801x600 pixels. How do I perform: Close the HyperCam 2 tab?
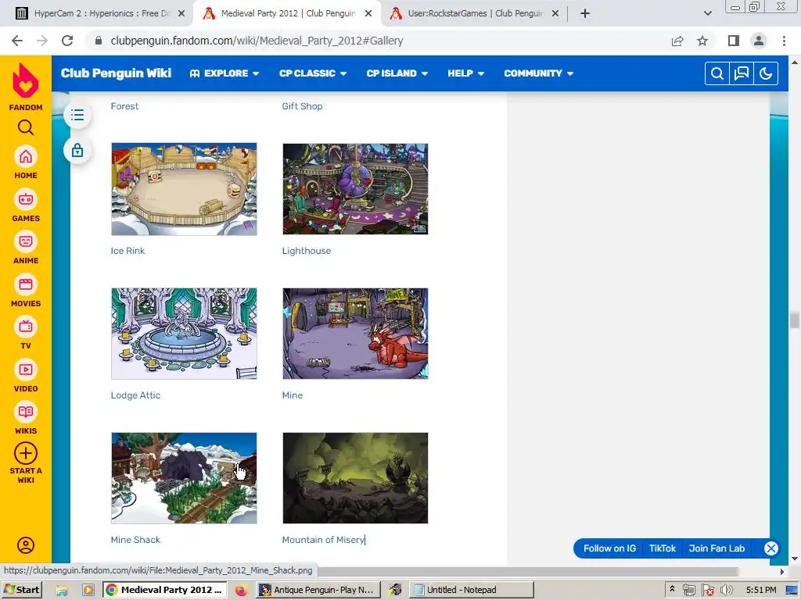pos(181,14)
